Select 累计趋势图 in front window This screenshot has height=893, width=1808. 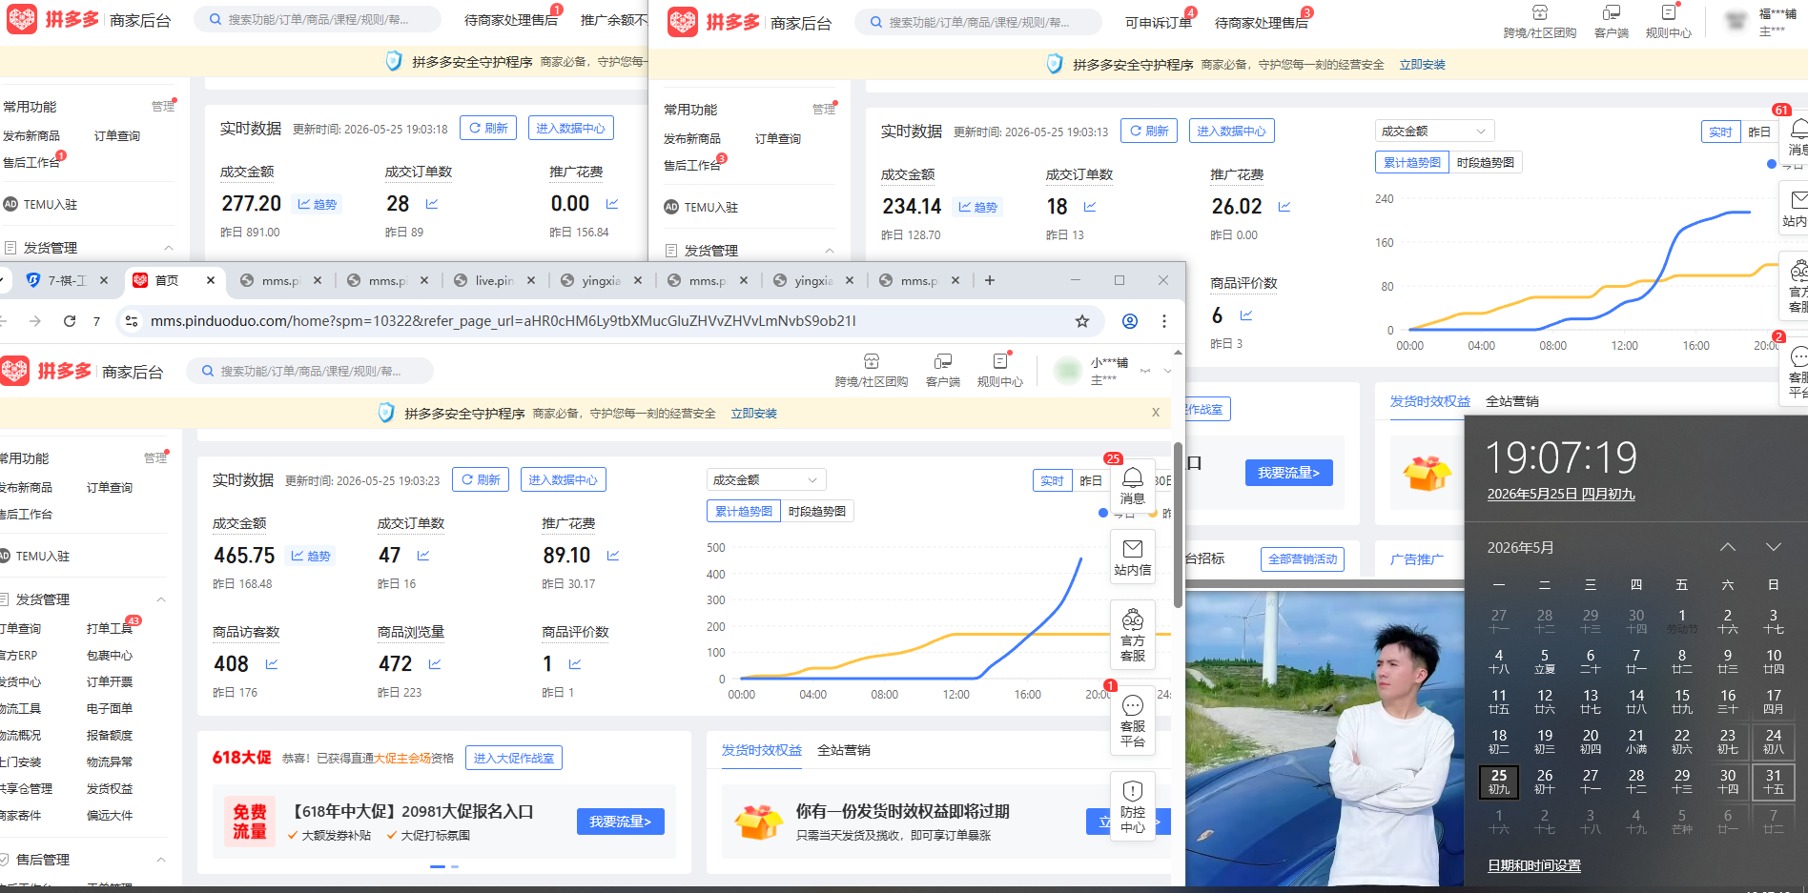(x=744, y=512)
